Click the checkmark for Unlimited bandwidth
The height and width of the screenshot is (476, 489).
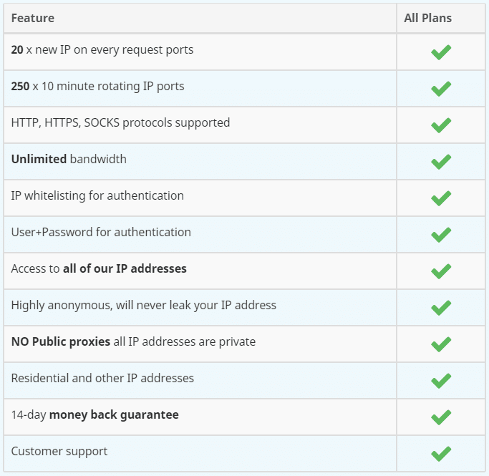click(441, 162)
